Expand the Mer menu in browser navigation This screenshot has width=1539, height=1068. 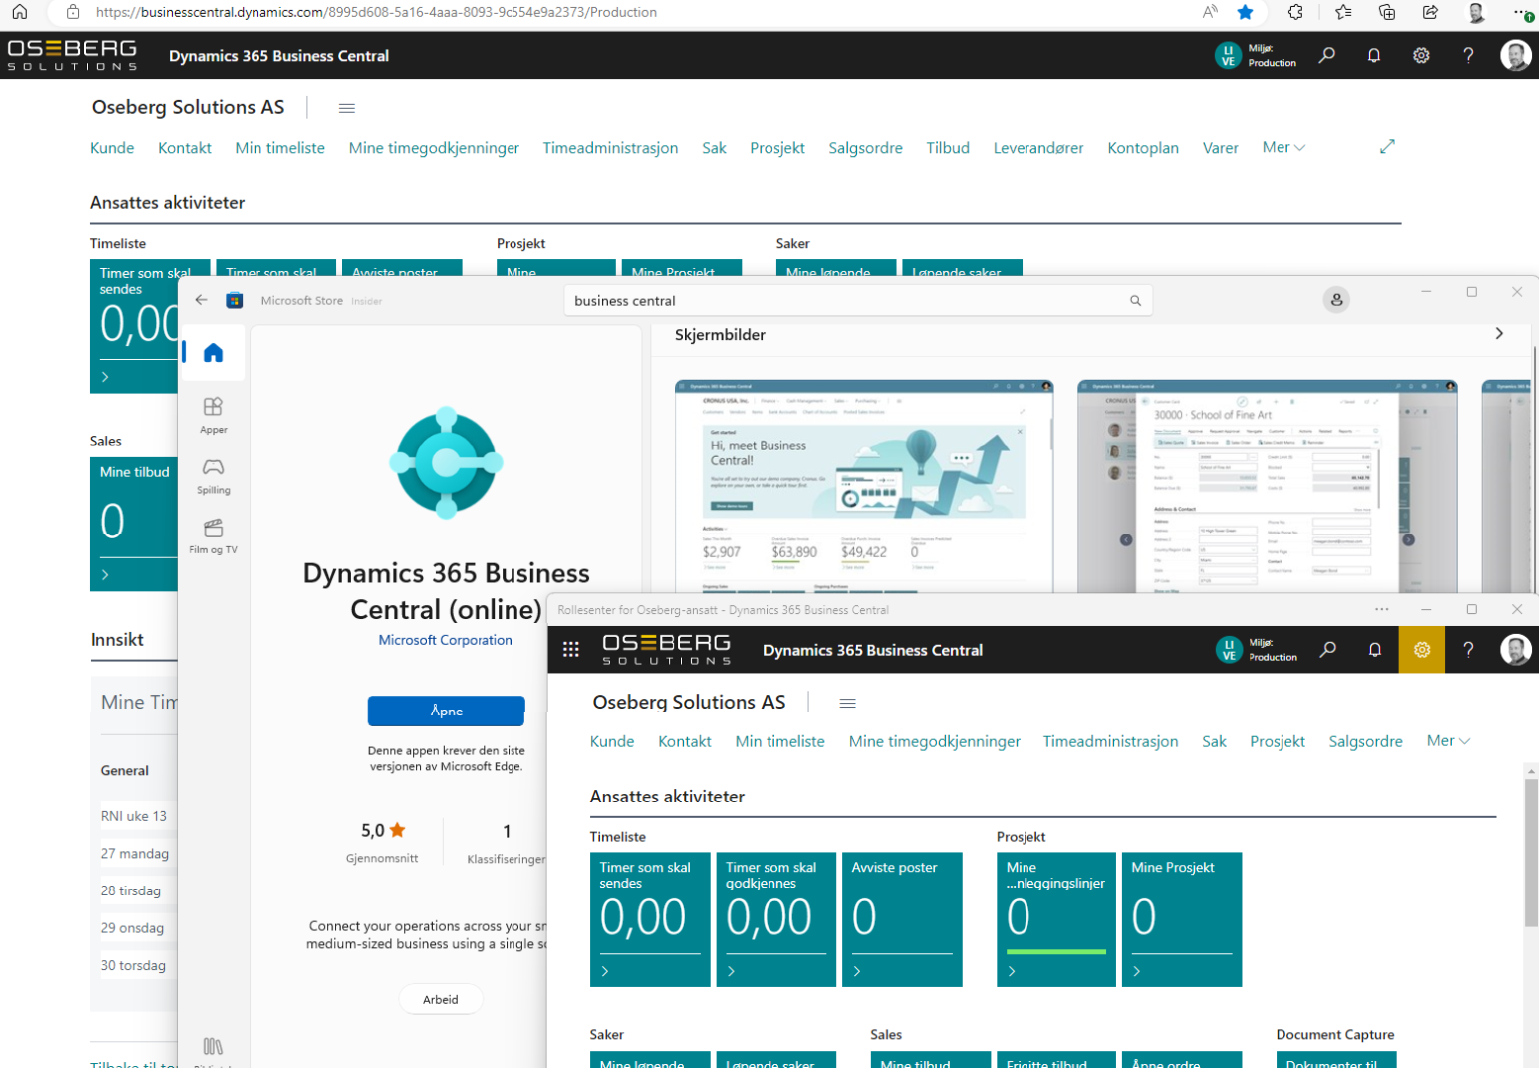pyautogui.click(x=1283, y=147)
